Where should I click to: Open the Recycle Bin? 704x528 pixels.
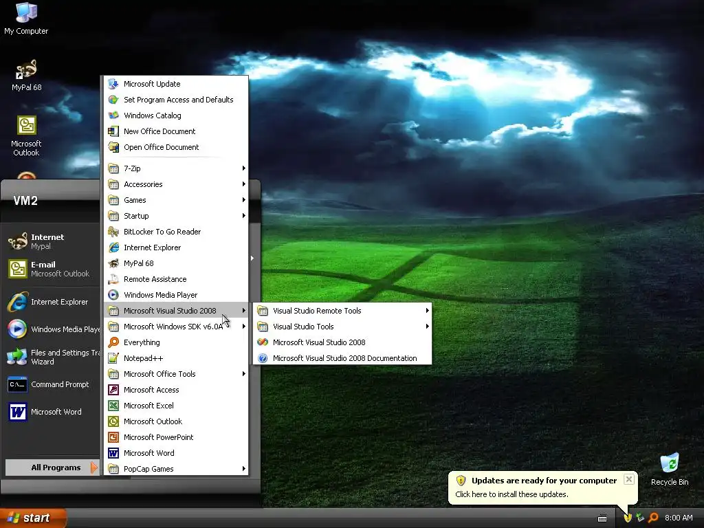pyautogui.click(x=670, y=470)
